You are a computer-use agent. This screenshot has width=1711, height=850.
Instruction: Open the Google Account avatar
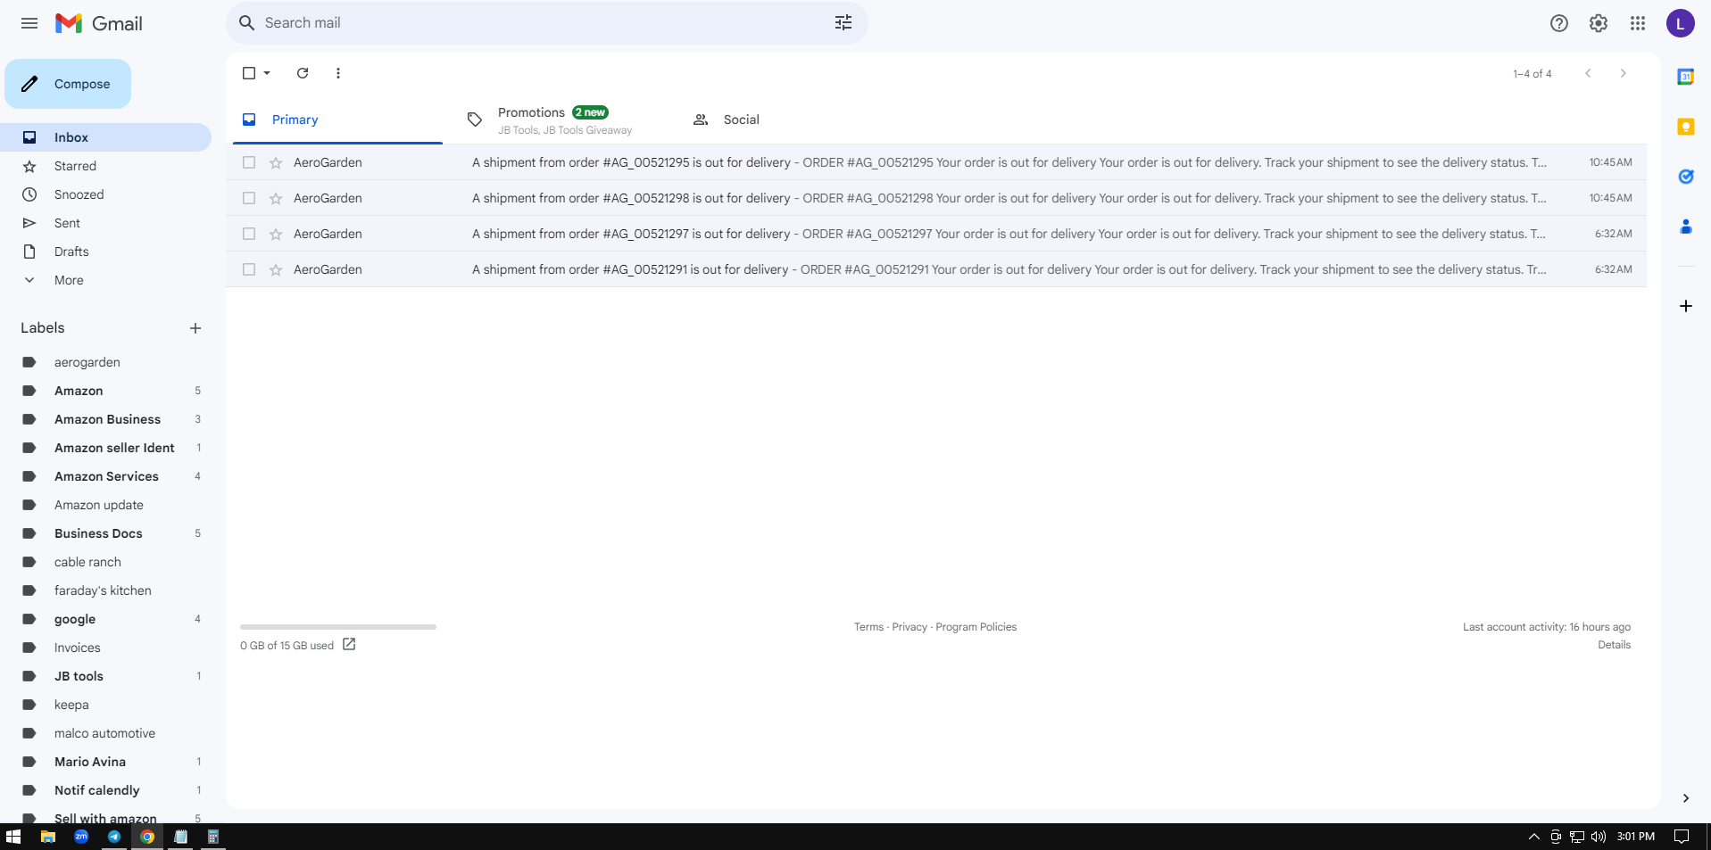click(x=1681, y=23)
